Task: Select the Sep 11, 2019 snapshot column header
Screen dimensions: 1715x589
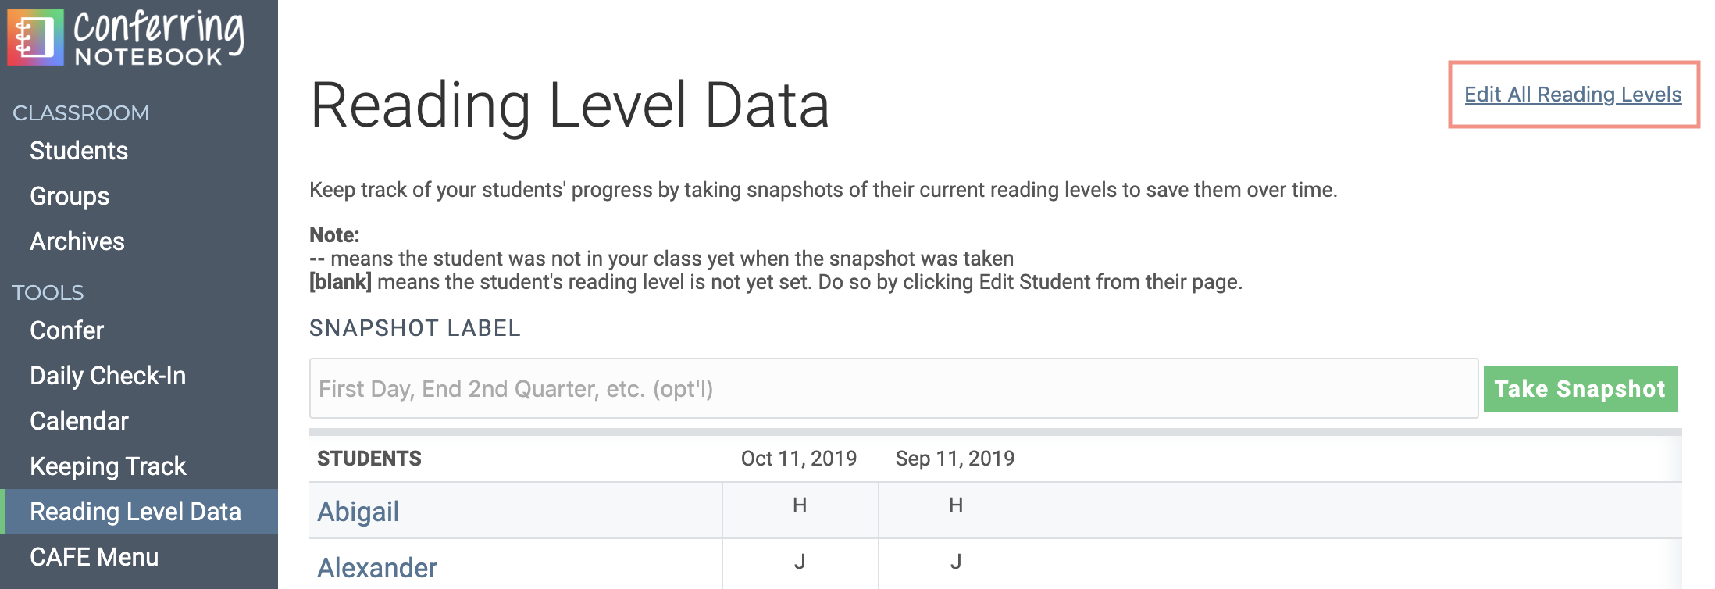Action: coord(954,459)
